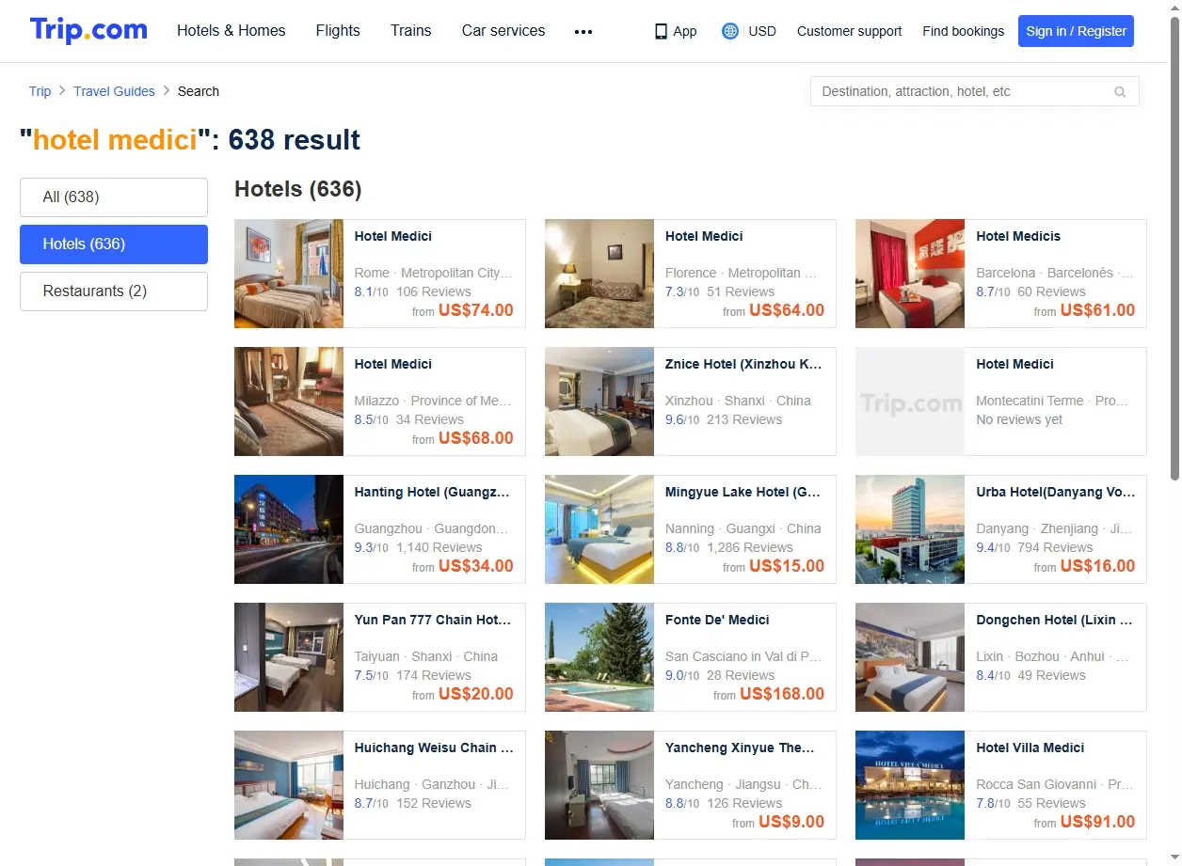The width and height of the screenshot is (1182, 866).
Task: Open Mingyue Lake Hotel thumbnail
Action: (x=599, y=529)
